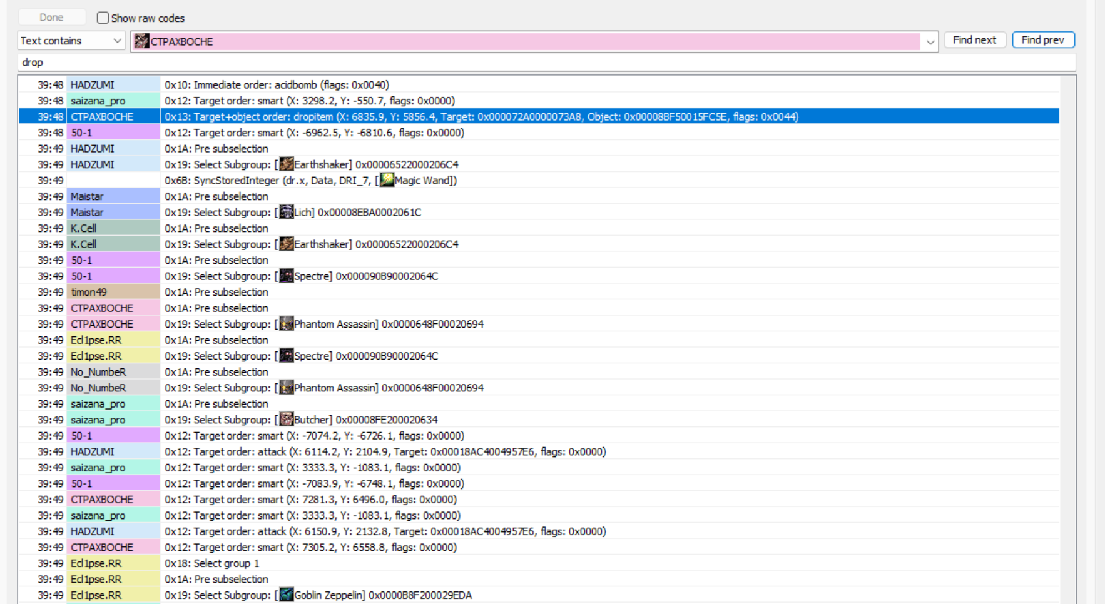
Task: Focus the search field containing "drop"
Action: point(546,63)
